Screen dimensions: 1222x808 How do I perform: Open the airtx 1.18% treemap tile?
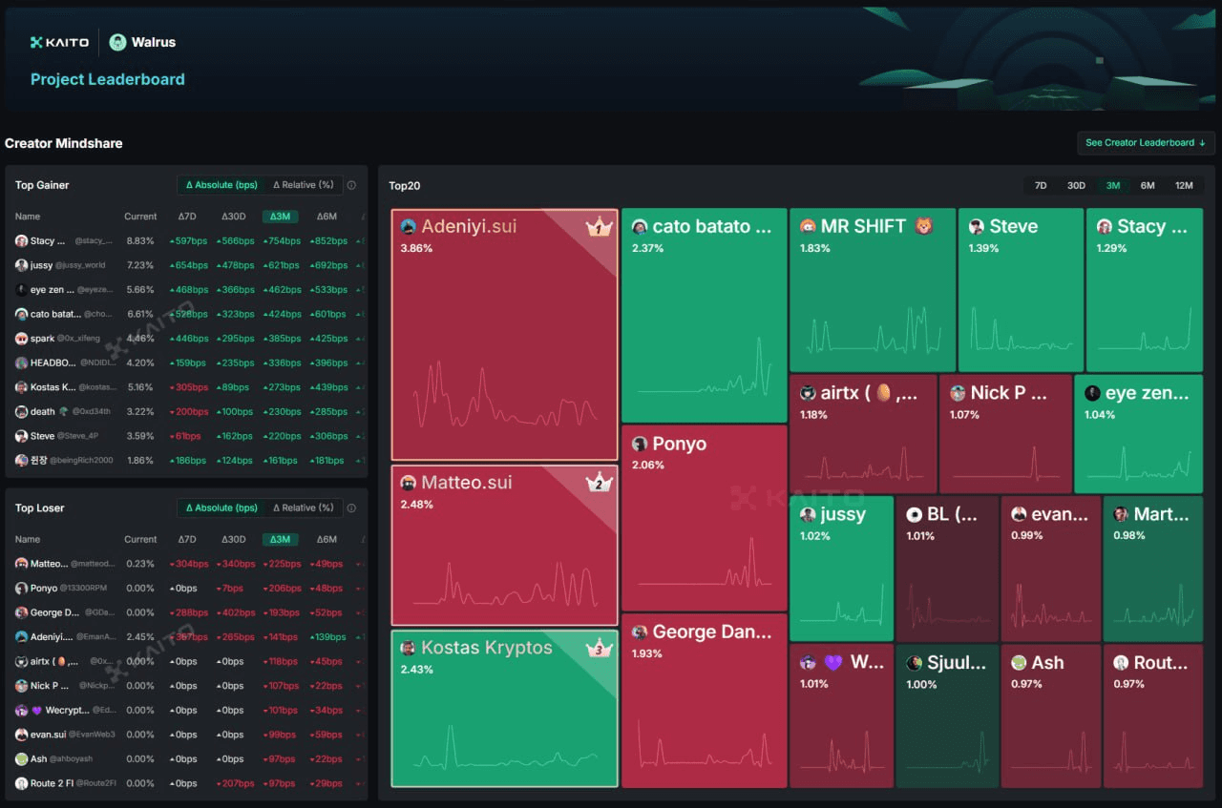pyautogui.click(x=863, y=434)
